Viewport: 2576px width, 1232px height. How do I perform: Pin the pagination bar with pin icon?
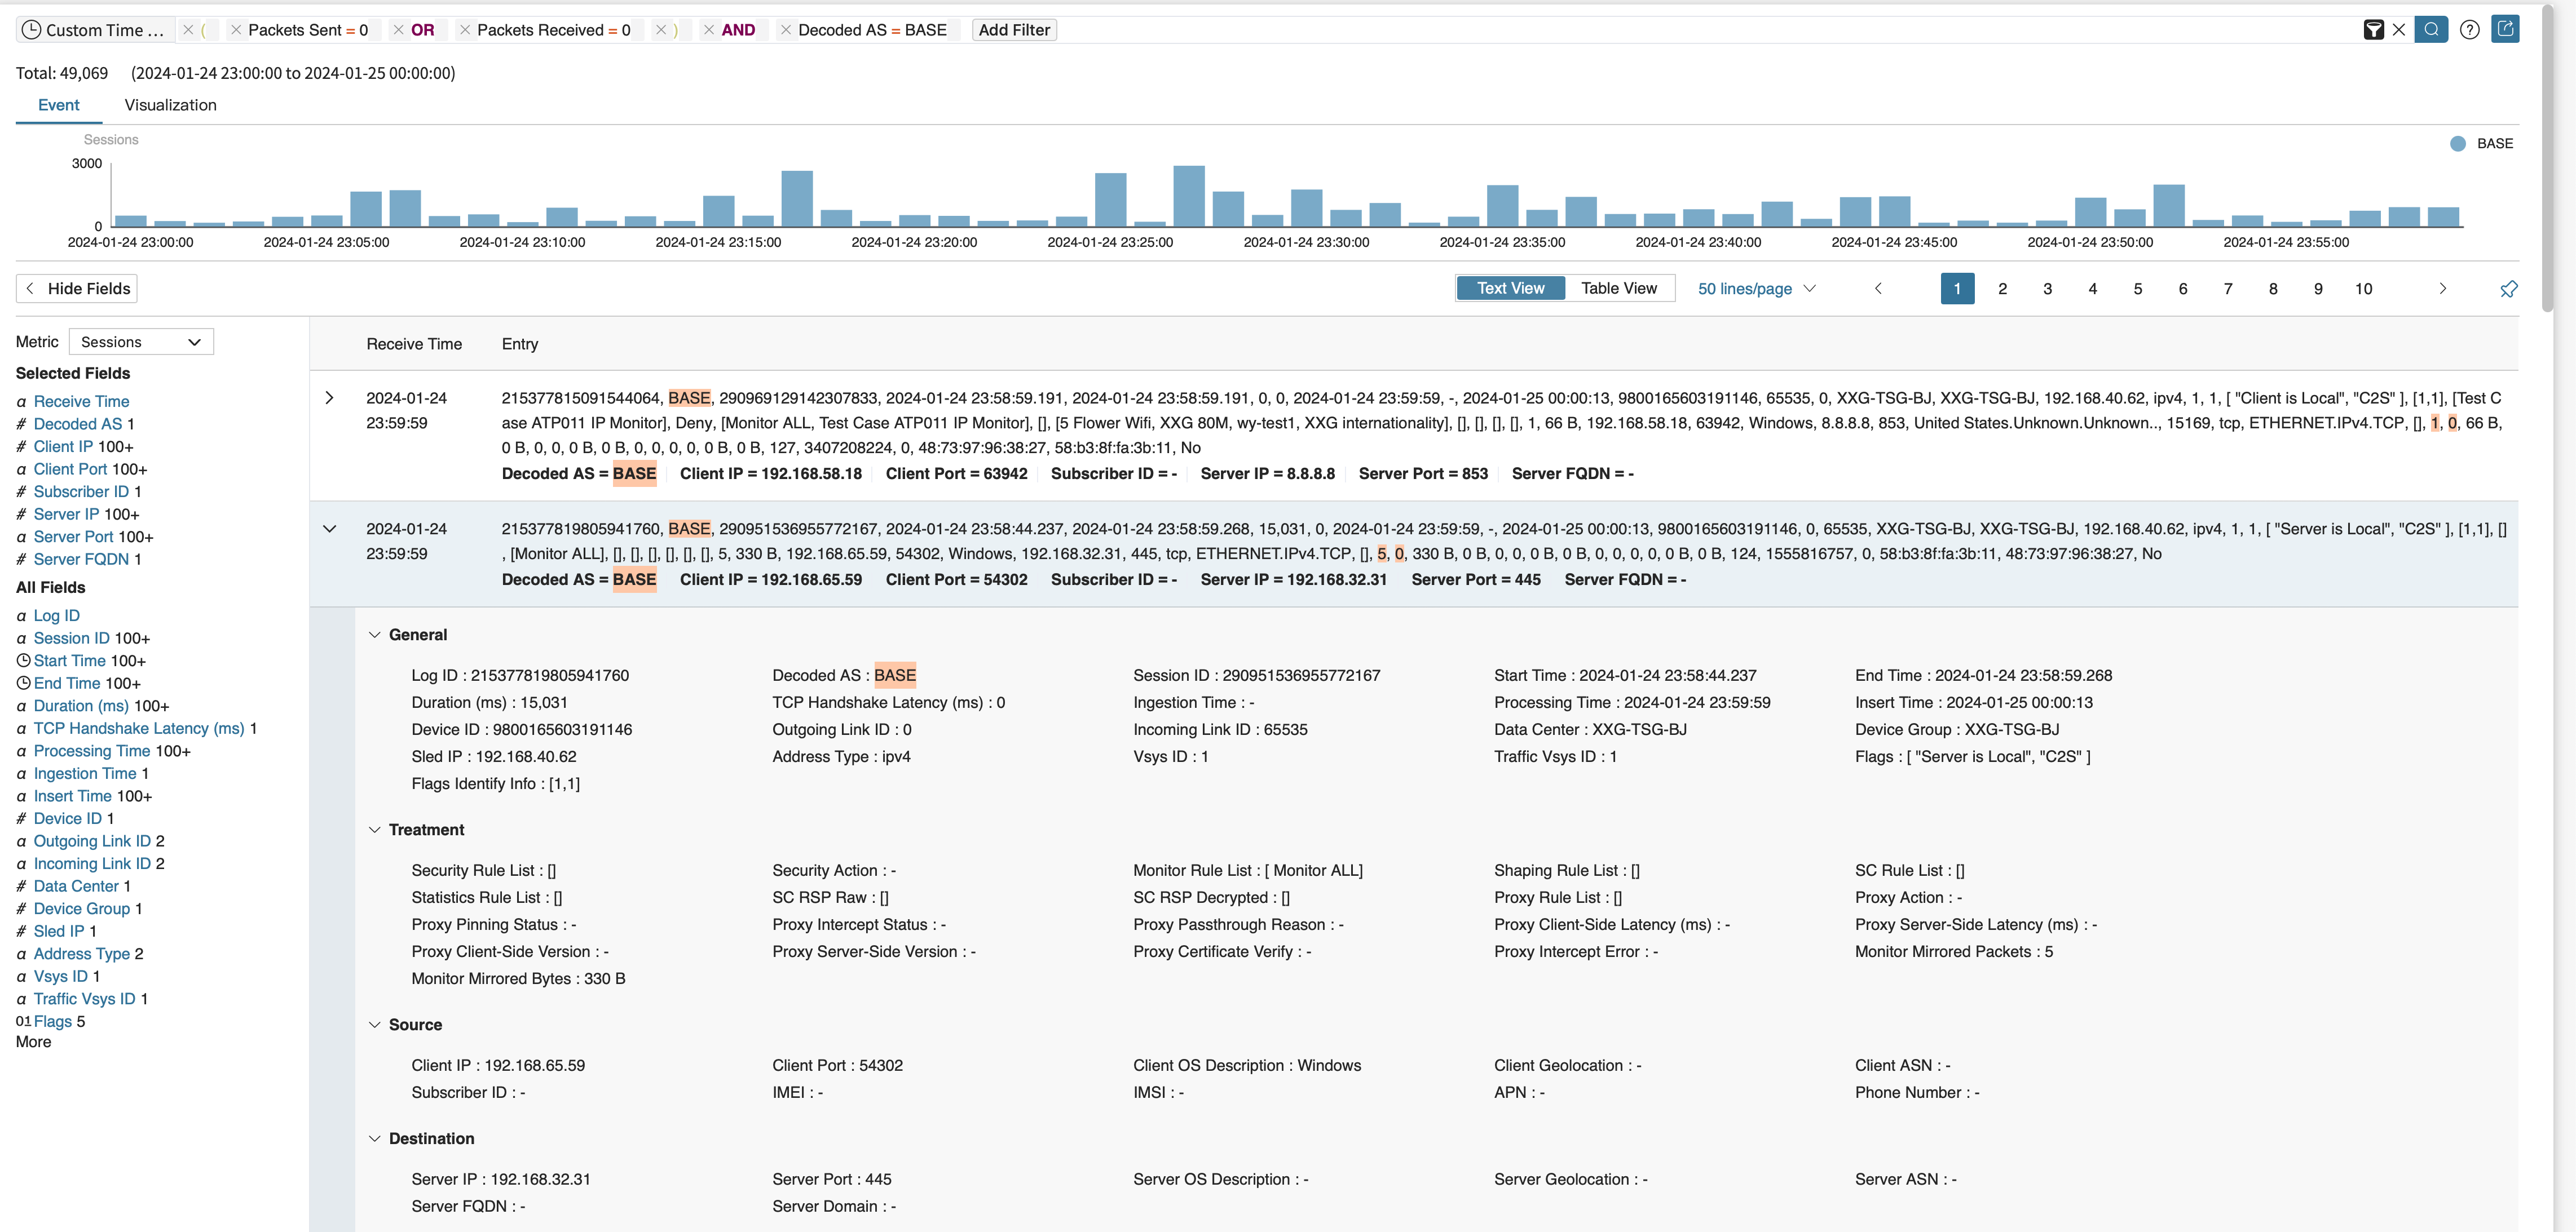click(x=2508, y=289)
